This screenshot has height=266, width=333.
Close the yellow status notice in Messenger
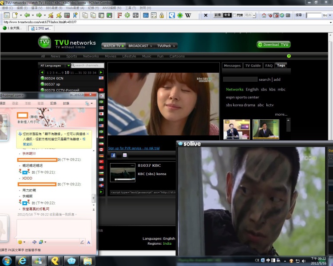click(88, 134)
